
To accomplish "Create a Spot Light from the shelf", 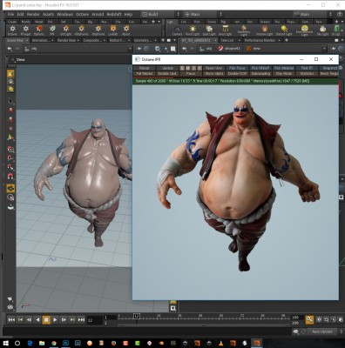I will [209, 29].
